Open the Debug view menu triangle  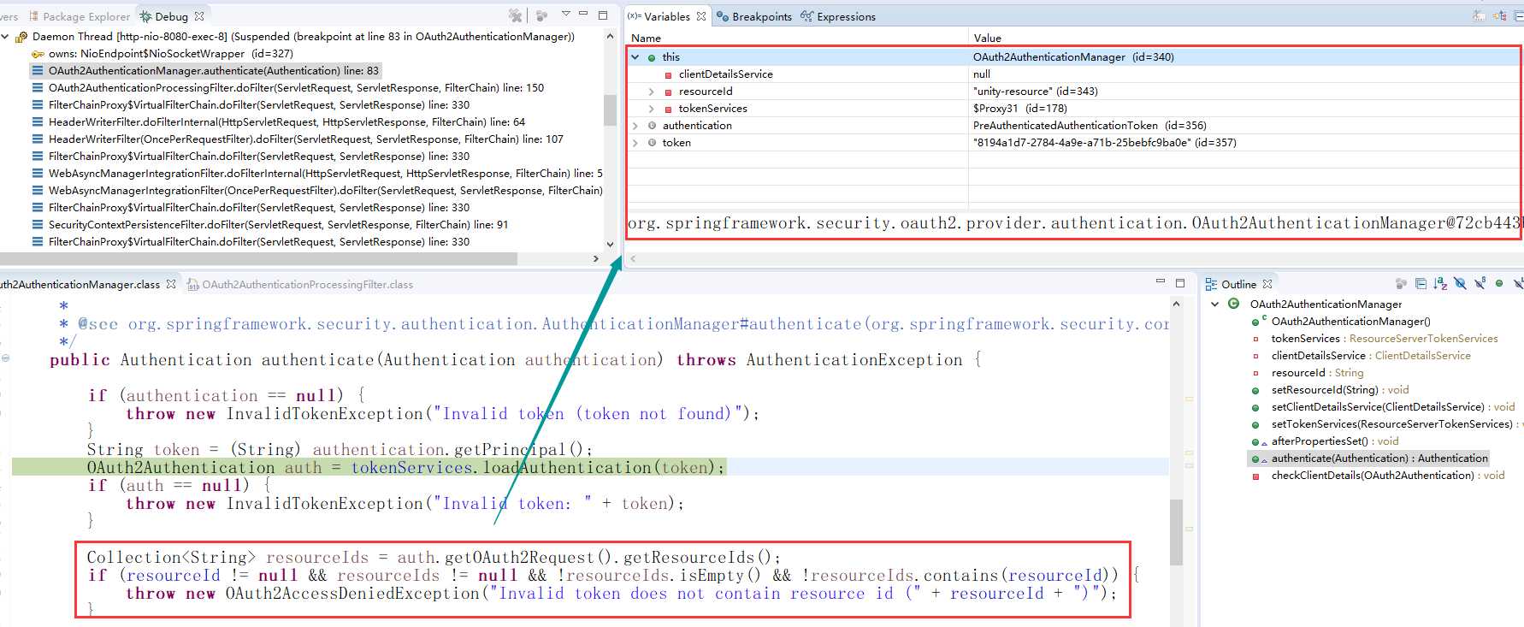(565, 14)
